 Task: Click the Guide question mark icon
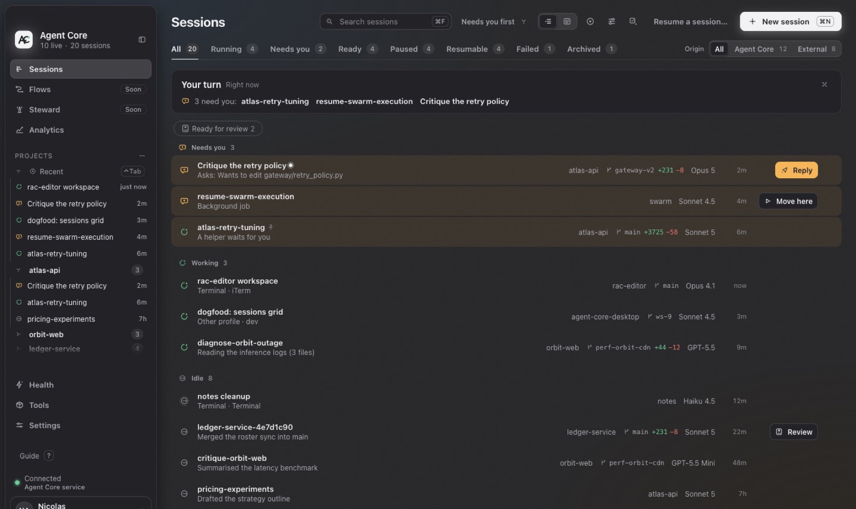point(49,456)
